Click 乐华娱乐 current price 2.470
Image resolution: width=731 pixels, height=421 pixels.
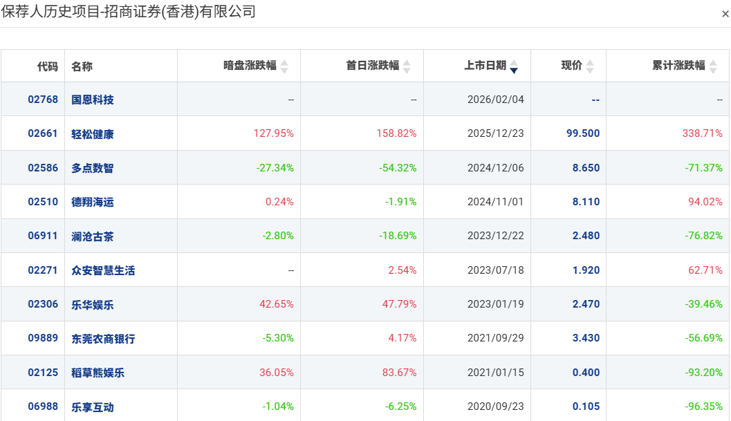pyautogui.click(x=586, y=304)
